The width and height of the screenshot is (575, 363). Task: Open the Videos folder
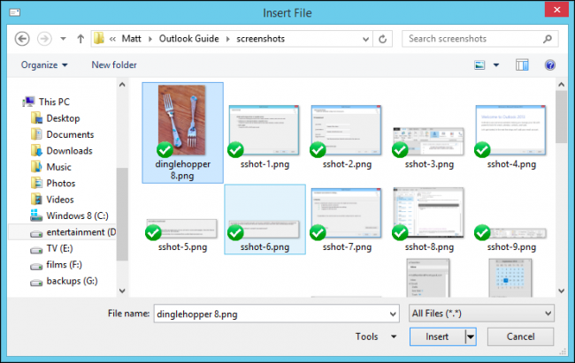pos(52,200)
